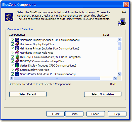Click the Mainframe Display Help Files book icon
Viewport: 132px width, 122px height.
pos(17,44)
